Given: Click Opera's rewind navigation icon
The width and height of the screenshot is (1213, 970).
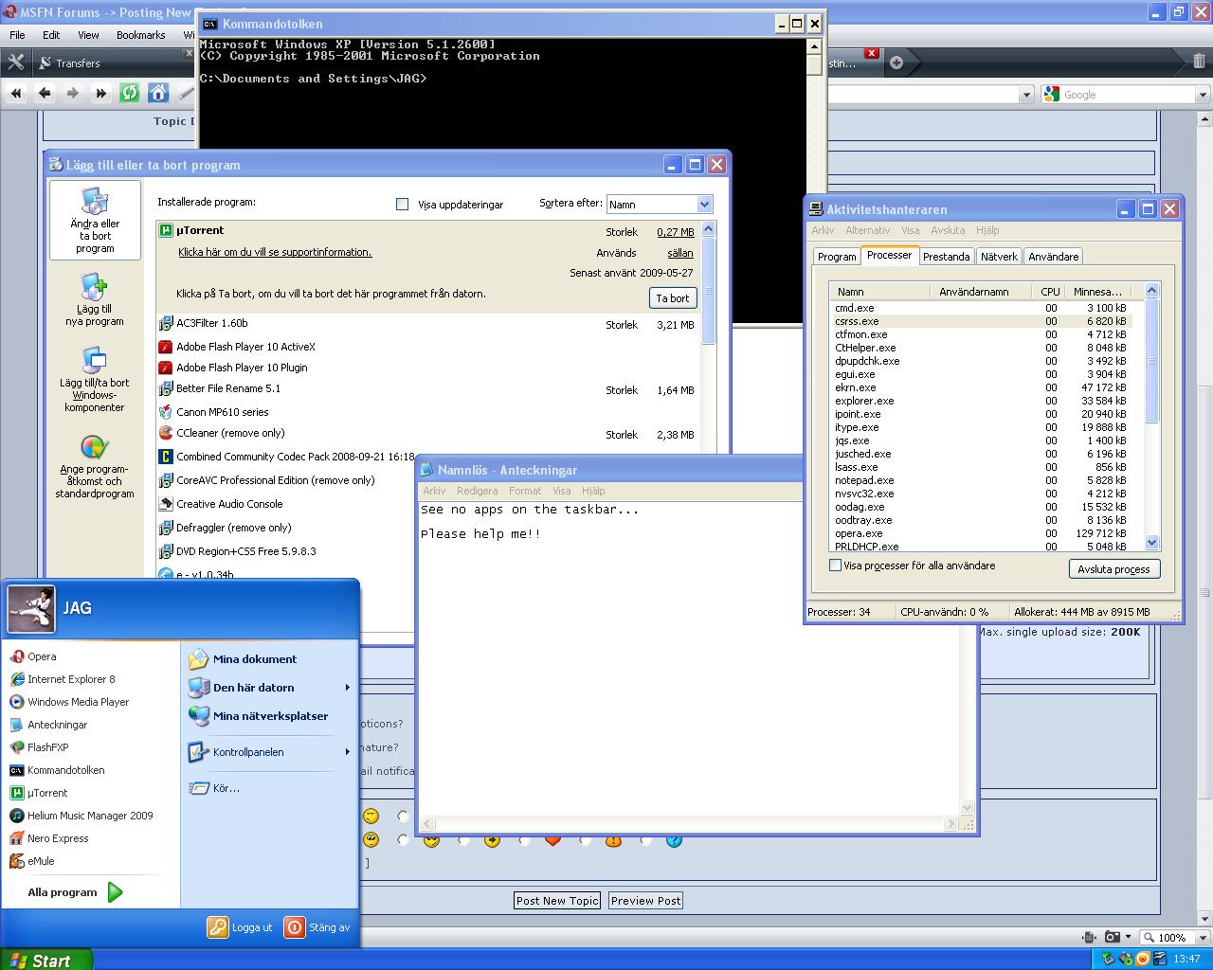Looking at the screenshot, I should (16, 93).
